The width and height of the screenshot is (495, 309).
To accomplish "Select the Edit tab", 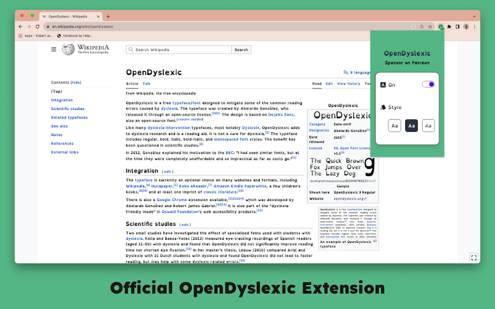I will tap(329, 83).
